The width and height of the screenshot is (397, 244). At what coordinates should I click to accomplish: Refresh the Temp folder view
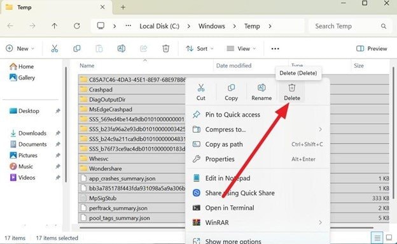(x=77, y=26)
